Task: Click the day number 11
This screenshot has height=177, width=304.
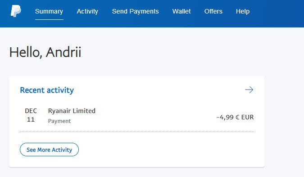Action: click(x=31, y=119)
